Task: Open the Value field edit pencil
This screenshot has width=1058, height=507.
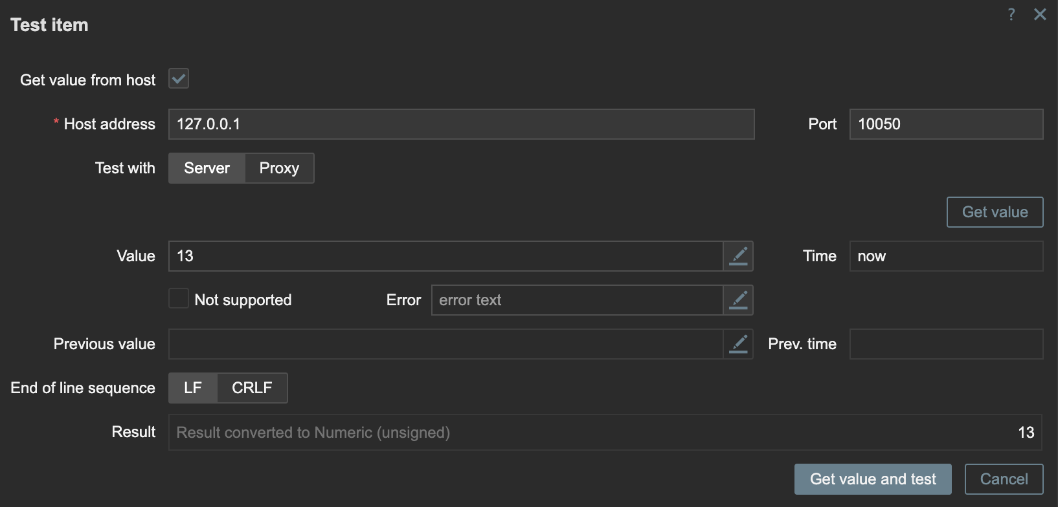Action: coord(738,256)
